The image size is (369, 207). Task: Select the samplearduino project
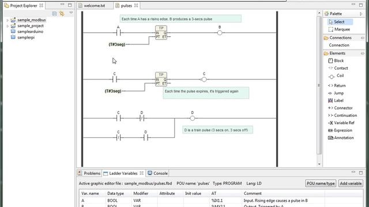pyautogui.click(x=27, y=32)
